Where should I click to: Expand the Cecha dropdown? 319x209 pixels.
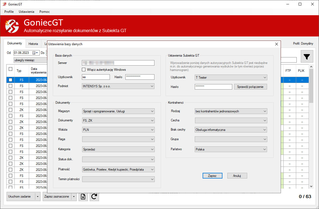coord(231,121)
